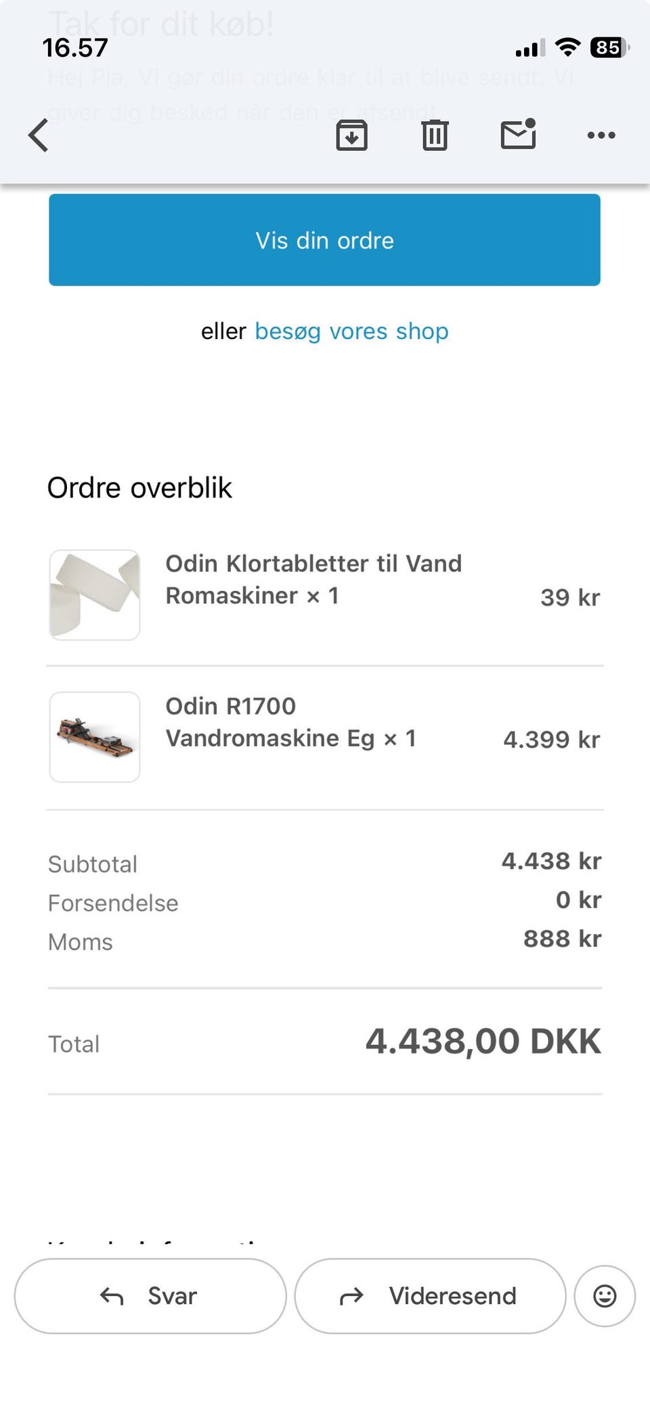The image size is (650, 1407).
Task: Tap the forward arrow icon
Action: point(351,1297)
